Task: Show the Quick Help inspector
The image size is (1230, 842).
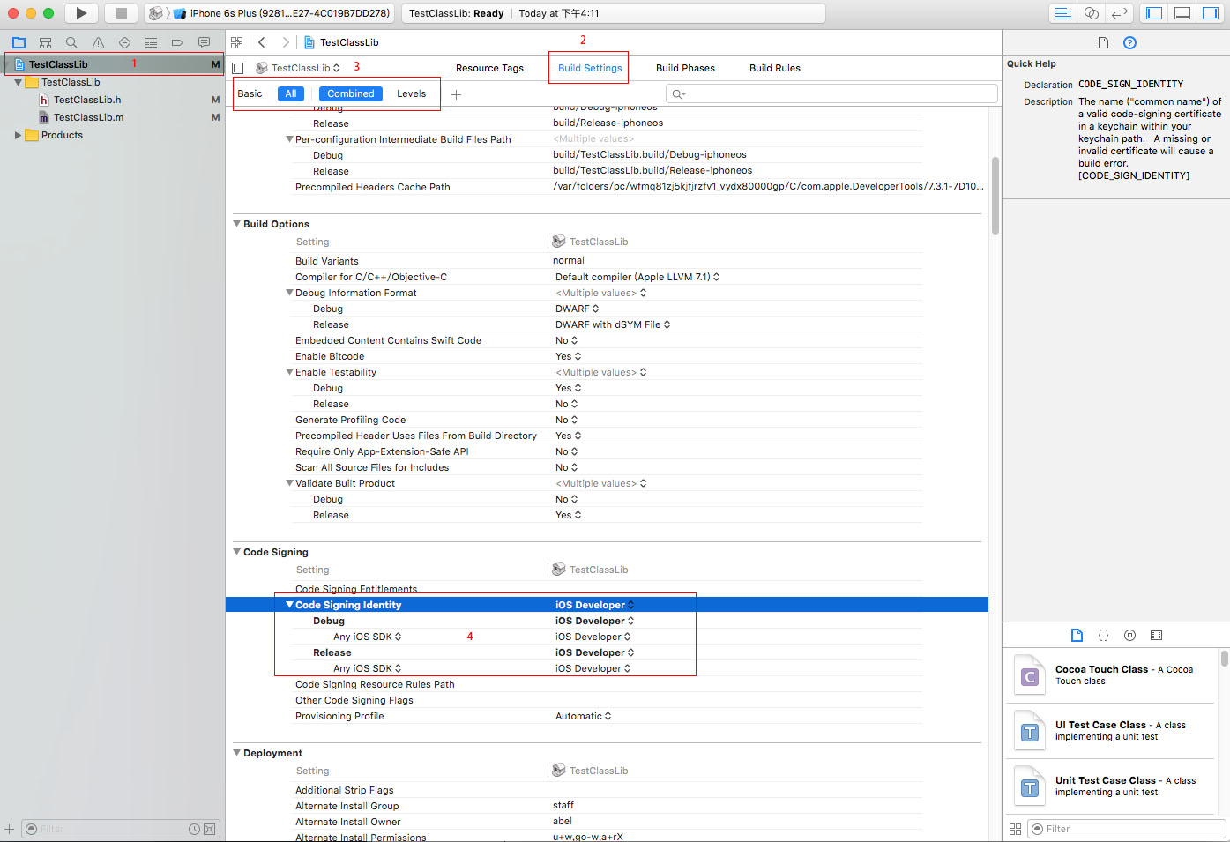Action: coord(1129,42)
